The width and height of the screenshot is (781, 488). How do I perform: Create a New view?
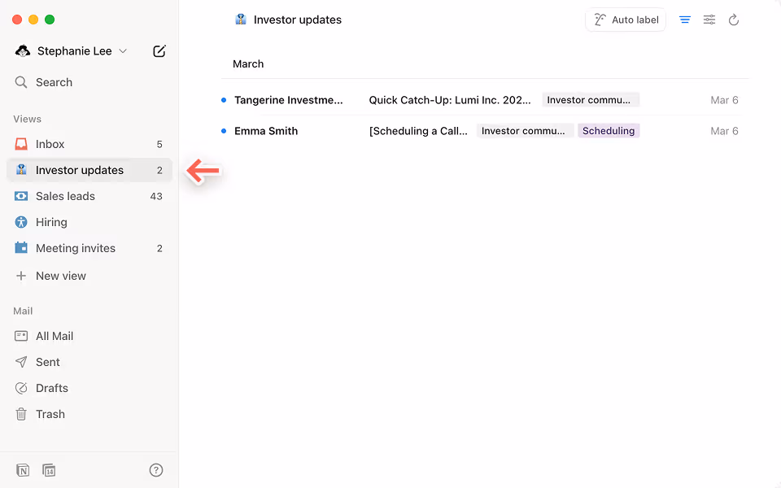(61, 276)
